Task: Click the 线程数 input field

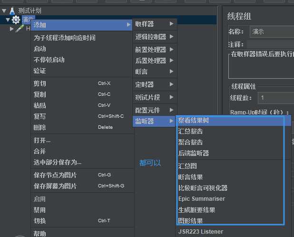Action: coord(276,98)
